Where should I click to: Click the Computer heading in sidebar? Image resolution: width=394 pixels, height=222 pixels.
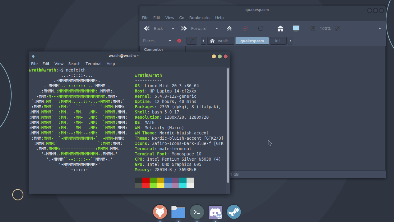pos(154,49)
